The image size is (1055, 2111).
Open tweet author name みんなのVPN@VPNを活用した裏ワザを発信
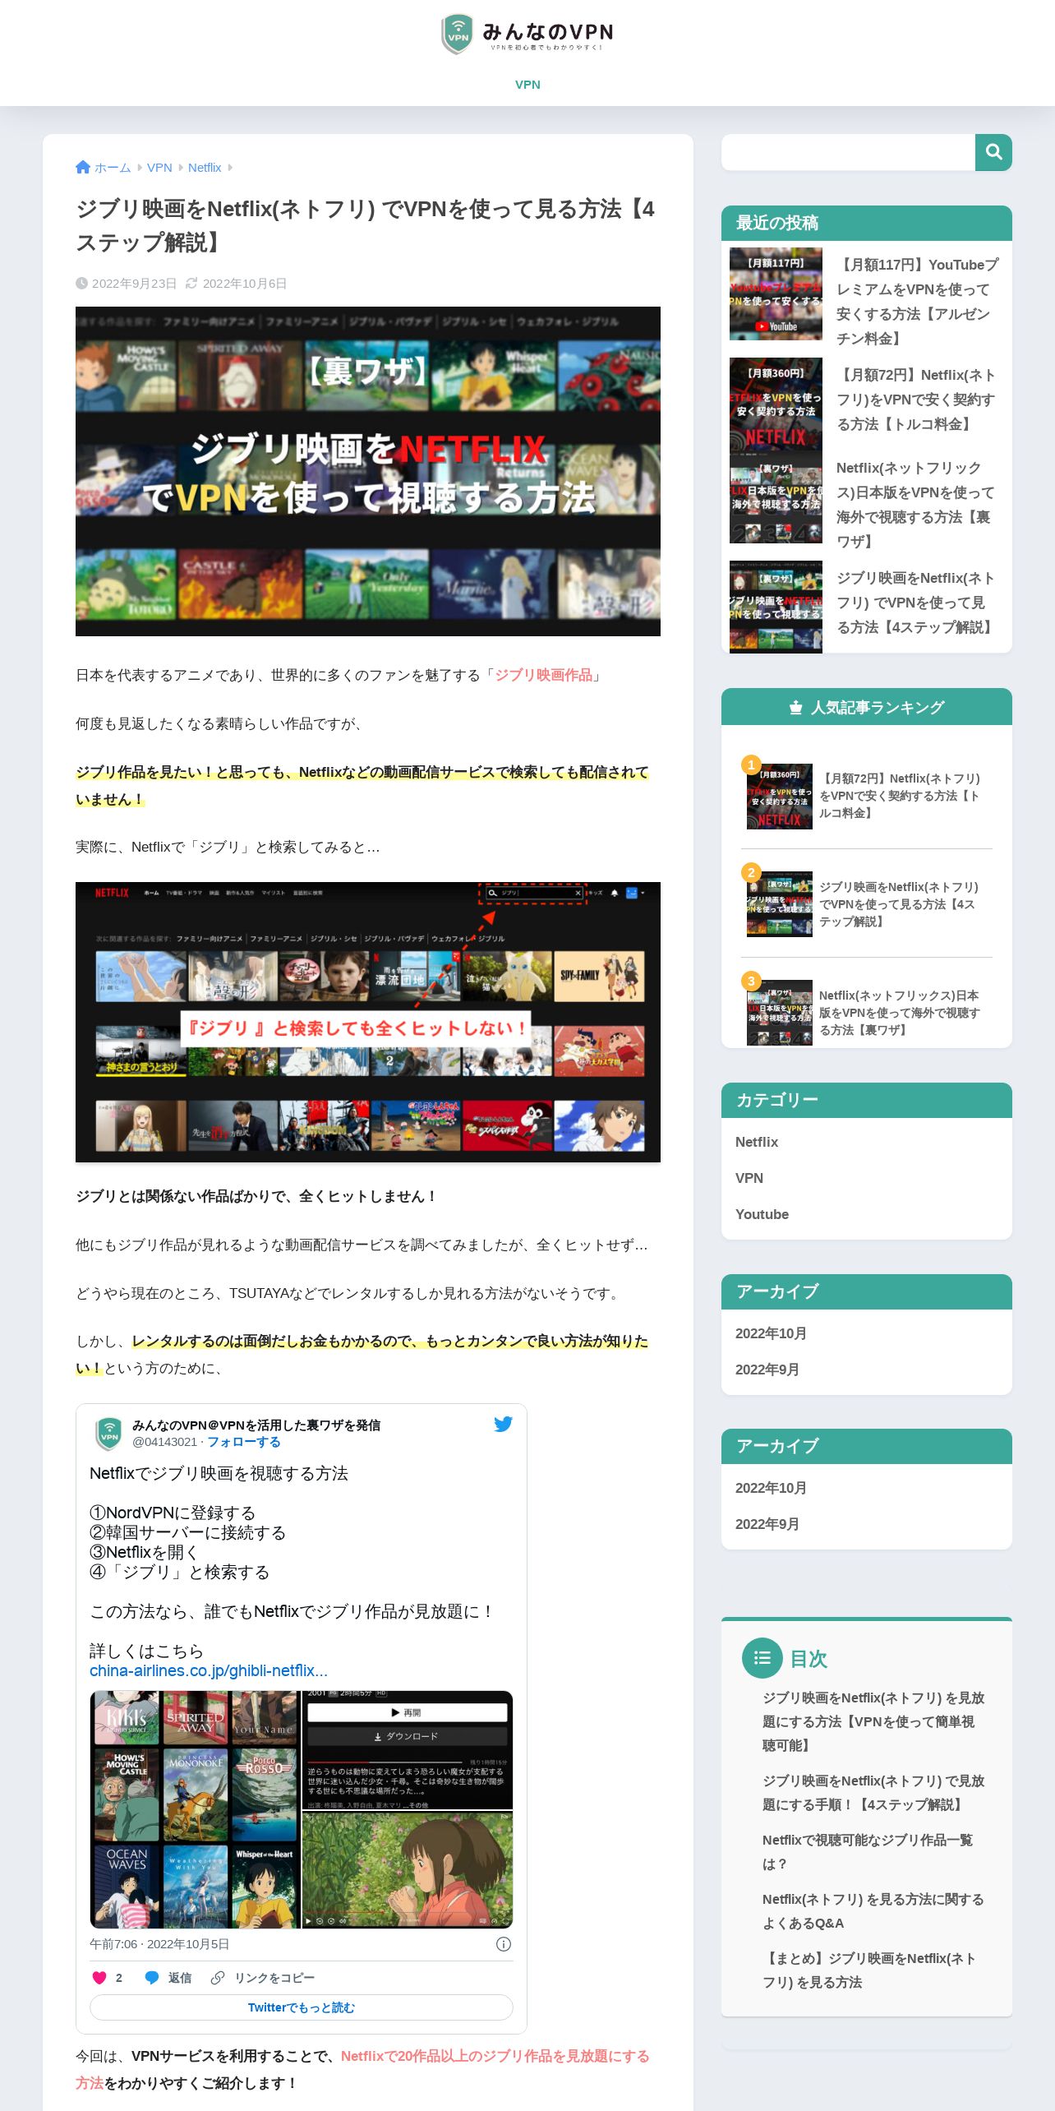point(256,1425)
